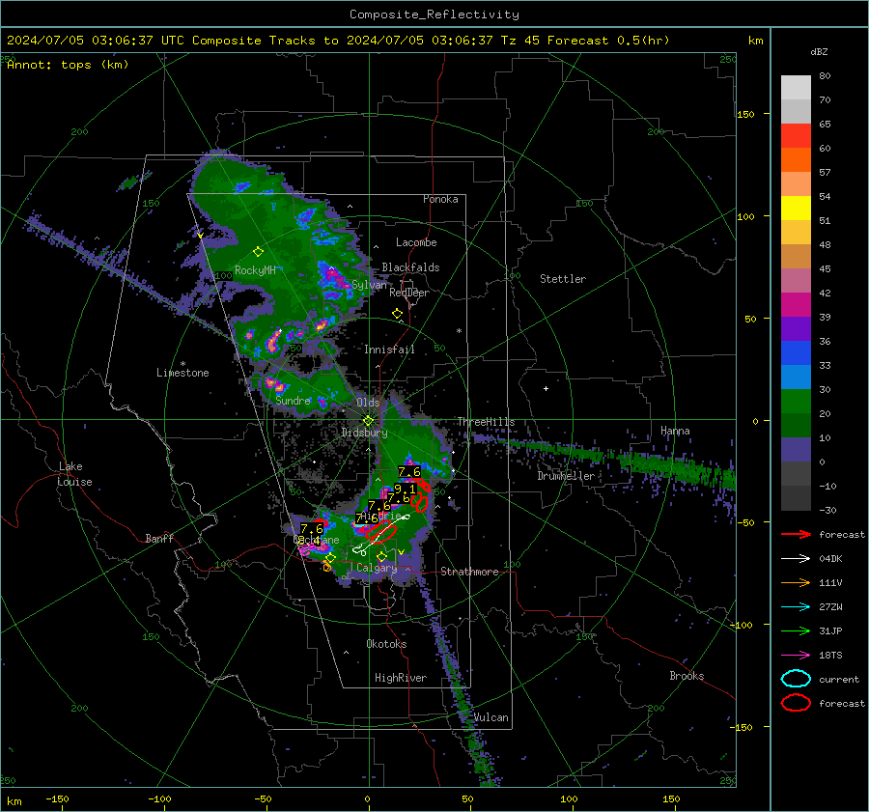
Task: Click the Composite_Reflectivity title
Action: click(x=434, y=14)
